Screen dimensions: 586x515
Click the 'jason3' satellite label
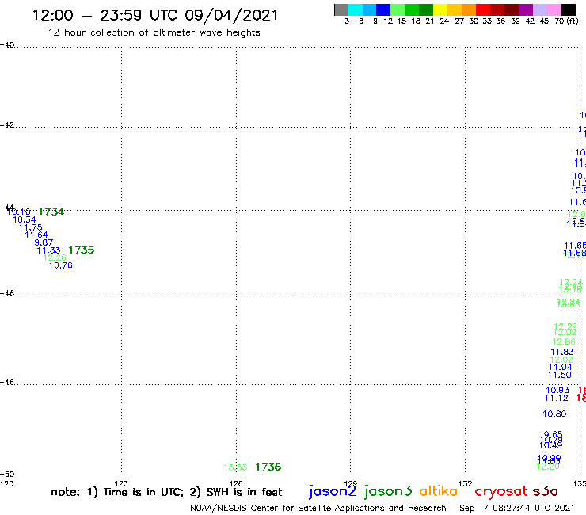[x=388, y=491]
